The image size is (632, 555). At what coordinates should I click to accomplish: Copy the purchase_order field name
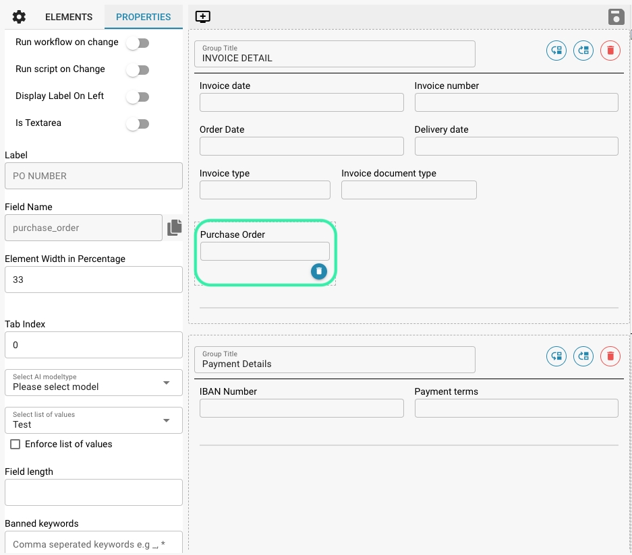175,228
